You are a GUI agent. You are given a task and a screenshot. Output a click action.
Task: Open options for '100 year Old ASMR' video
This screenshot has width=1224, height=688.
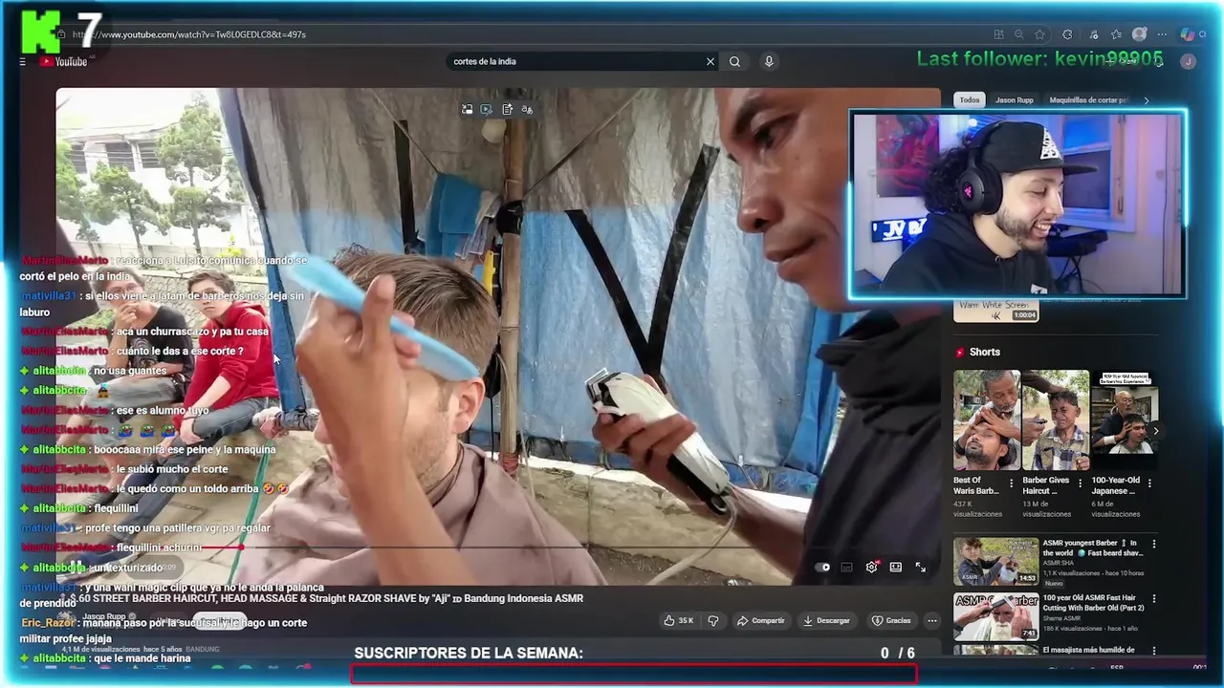pos(1154,599)
